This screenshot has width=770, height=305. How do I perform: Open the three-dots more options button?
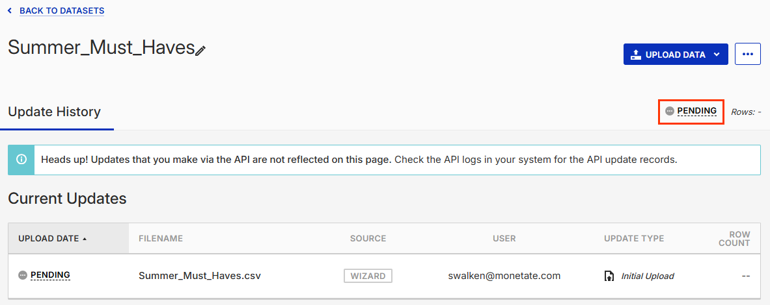click(x=748, y=55)
